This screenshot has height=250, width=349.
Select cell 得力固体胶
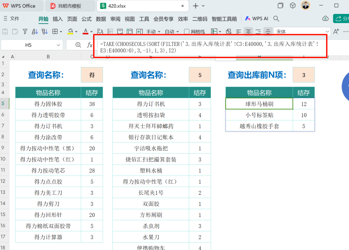click(48, 104)
